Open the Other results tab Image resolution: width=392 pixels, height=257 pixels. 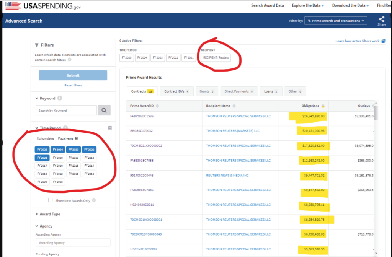[295, 91]
